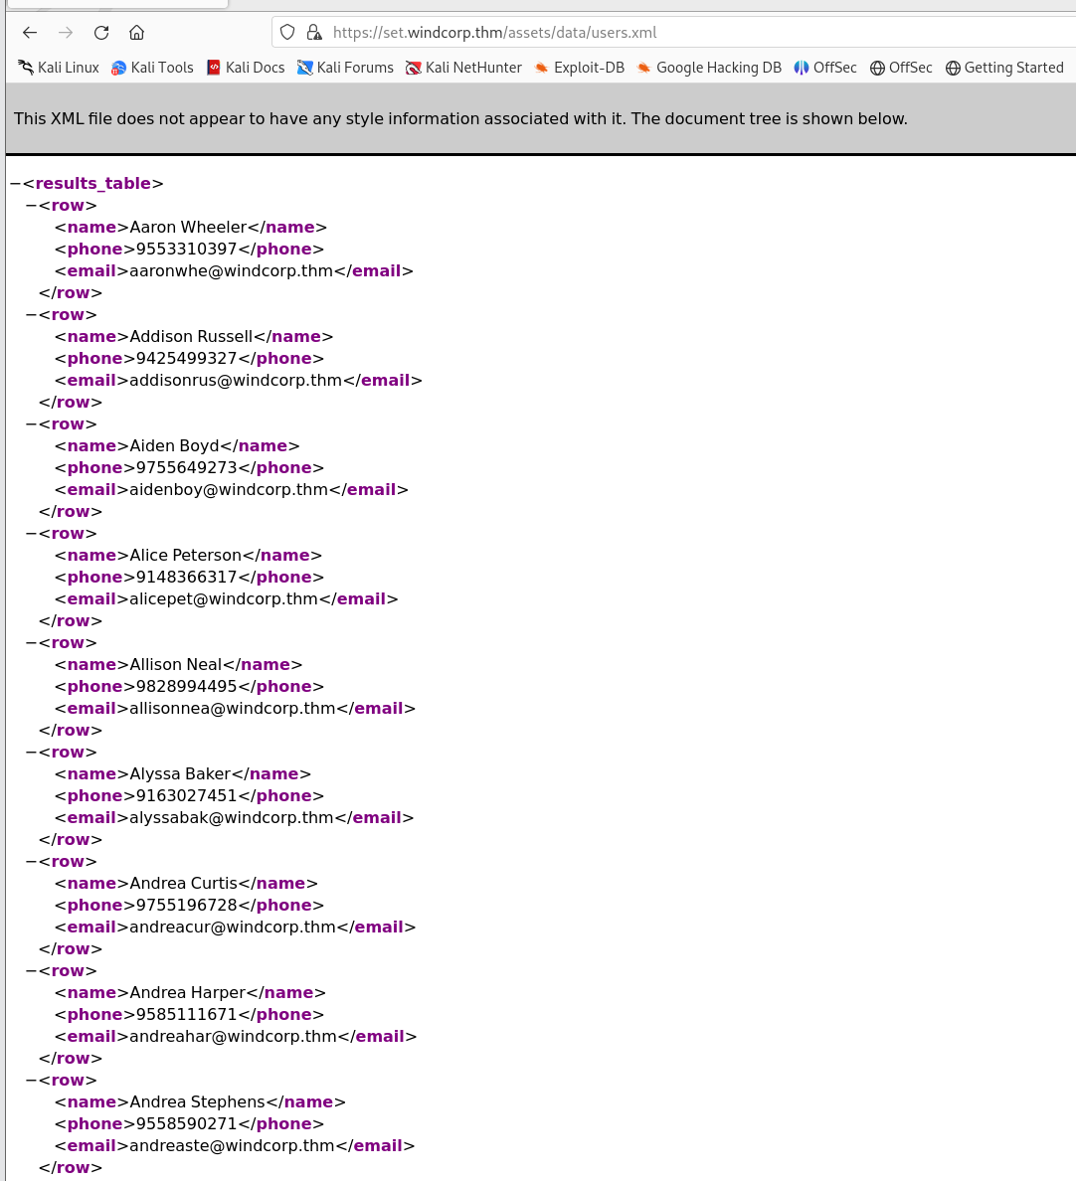Screen dimensions: 1076x1181
Task: Open the Getting Started bookmark
Action: 1004,68
